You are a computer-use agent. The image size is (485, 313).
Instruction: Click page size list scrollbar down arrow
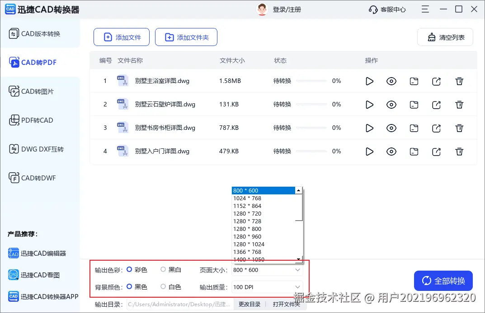(298, 259)
